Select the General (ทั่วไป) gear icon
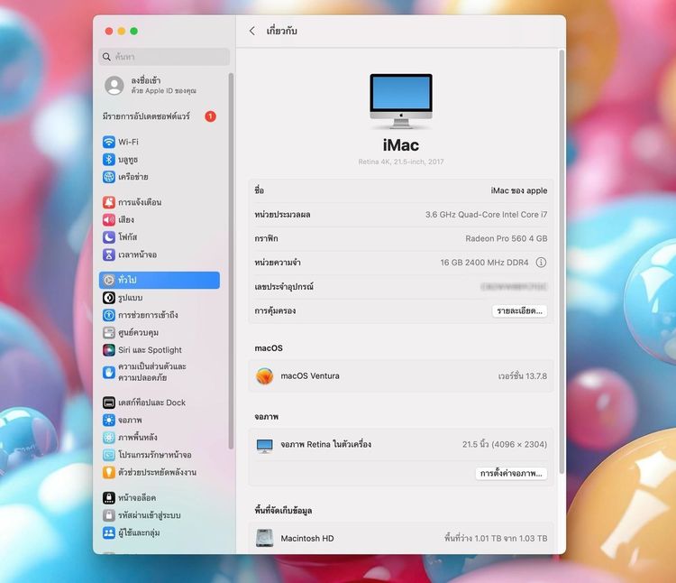The height and width of the screenshot is (583, 676). (x=109, y=280)
